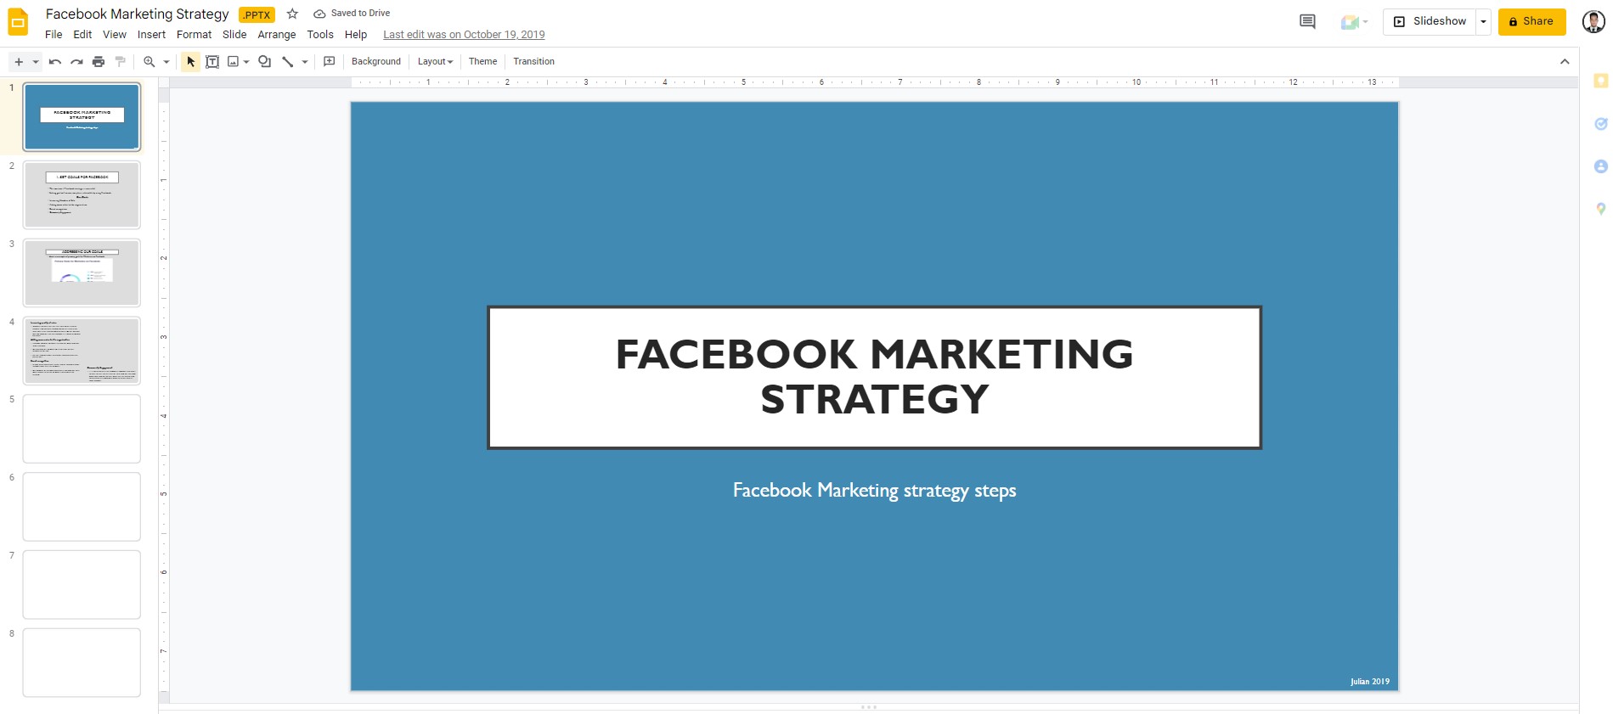This screenshot has height=714, width=1613.
Task: Expand the insert image dropdown arrow
Action: pyautogui.click(x=246, y=62)
